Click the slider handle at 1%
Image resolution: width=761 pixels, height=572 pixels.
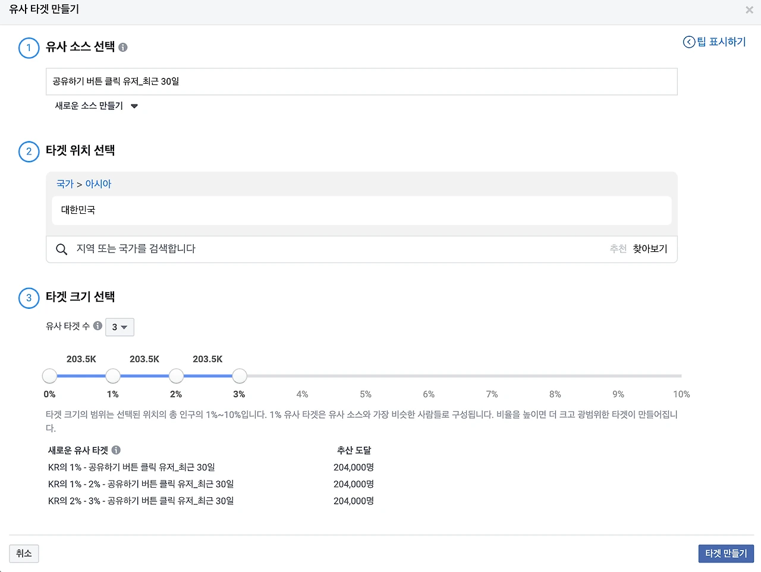pyautogui.click(x=113, y=376)
